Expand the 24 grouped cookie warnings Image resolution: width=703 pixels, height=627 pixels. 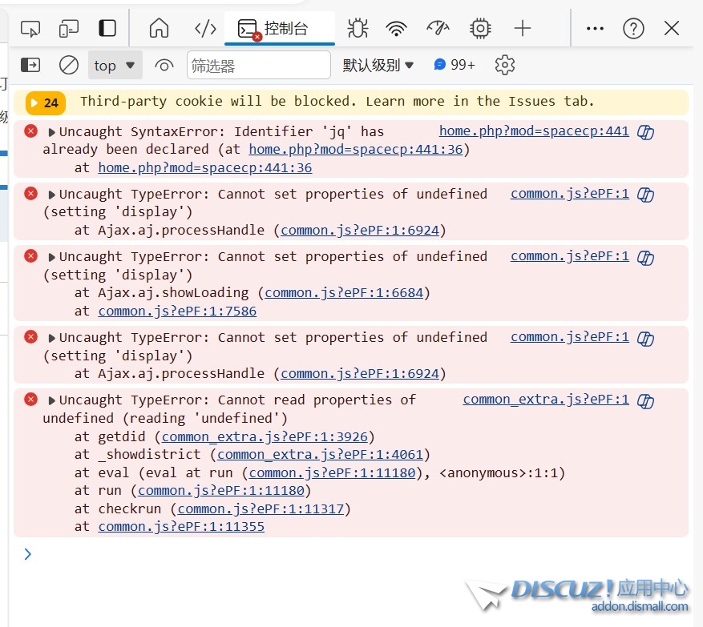click(45, 102)
